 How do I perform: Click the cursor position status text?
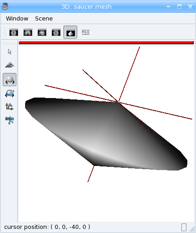tap(47, 227)
